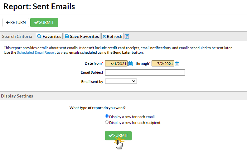Select Display a row for each recipient
The width and height of the screenshot is (247, 150).
click(107, 122)
